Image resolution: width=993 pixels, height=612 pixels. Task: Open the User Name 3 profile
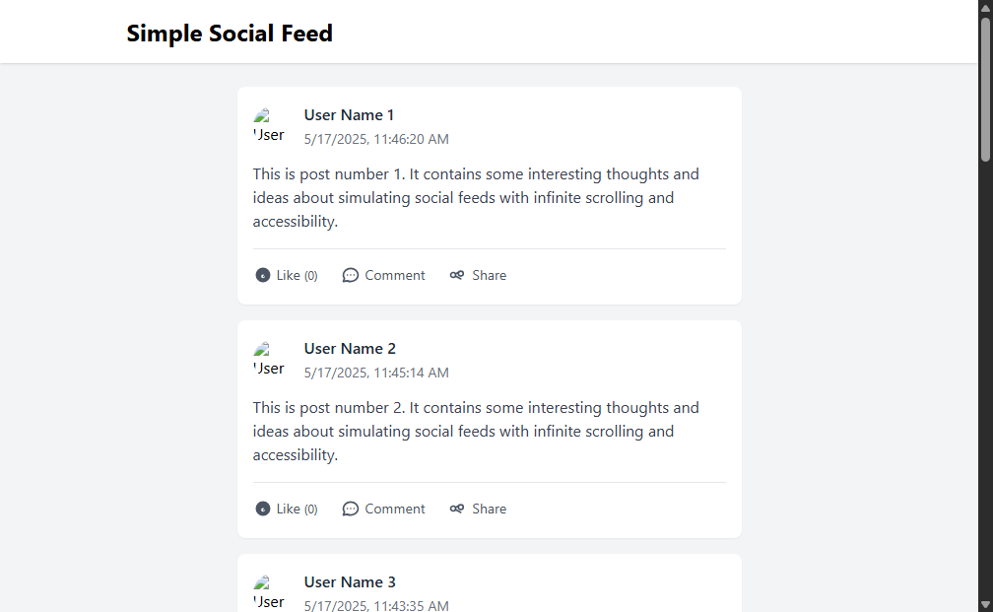click(x=350, y=582)
